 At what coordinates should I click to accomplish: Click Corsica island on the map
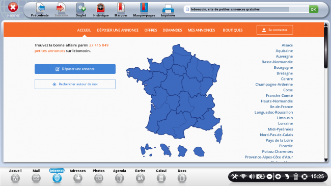pyautogui.click(x=218, y=135)
